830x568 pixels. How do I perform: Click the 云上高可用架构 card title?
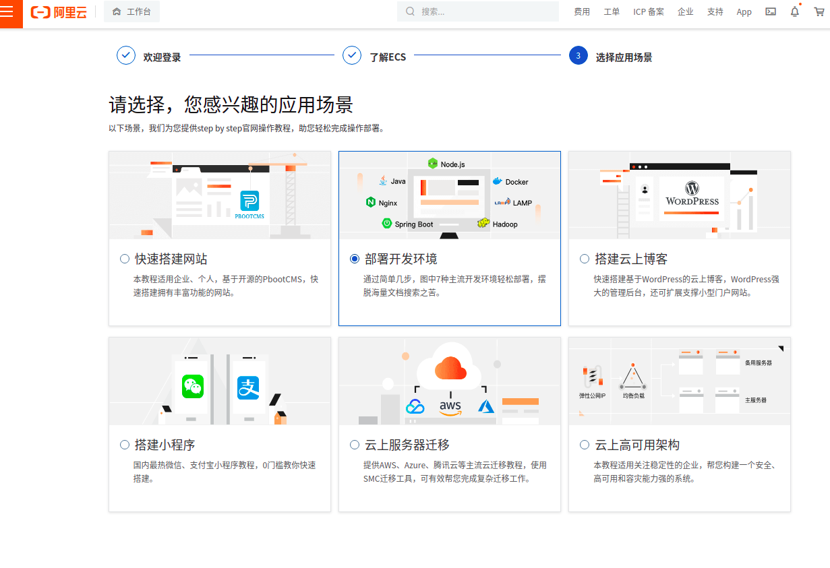click(637, 445)
